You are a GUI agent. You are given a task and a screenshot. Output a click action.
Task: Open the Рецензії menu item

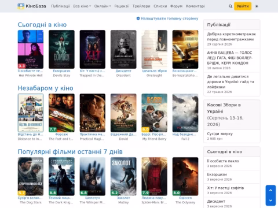point(122,6)
